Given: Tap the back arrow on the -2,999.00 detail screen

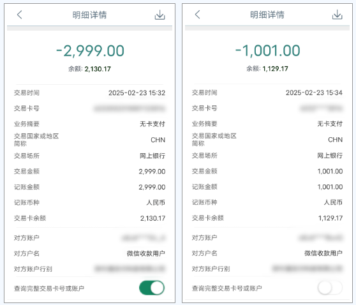Looking at the screenshot, I should click(20, 15).
